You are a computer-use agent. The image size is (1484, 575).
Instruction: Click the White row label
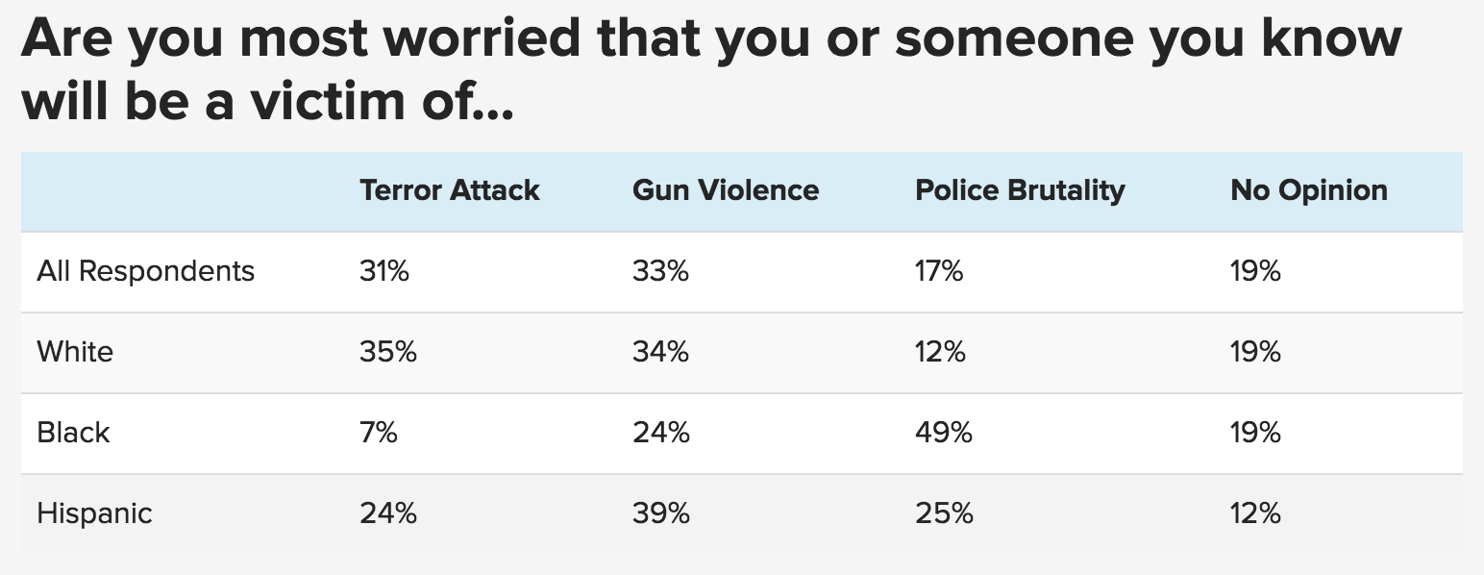(75, 352)
